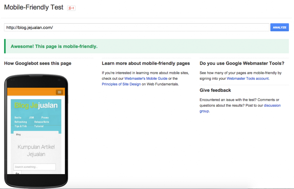Click the mobile-friendly result banner
The width and height of the screenshot is (294, 189).
[x=146, y=46]
